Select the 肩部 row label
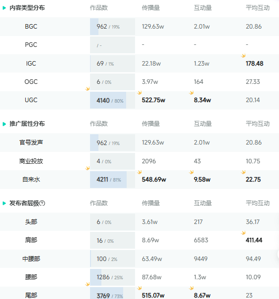This screenshot has width=279, height=299. pos(31,240)
